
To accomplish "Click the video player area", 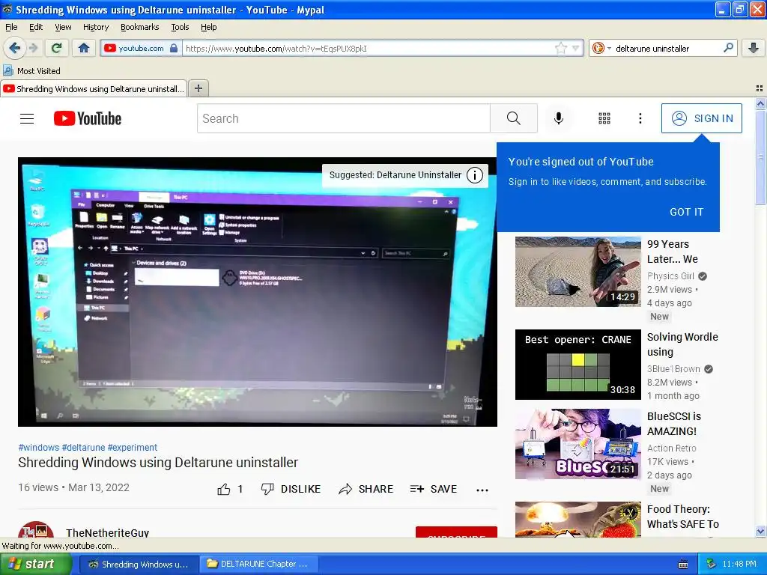I will coord(258,292).
